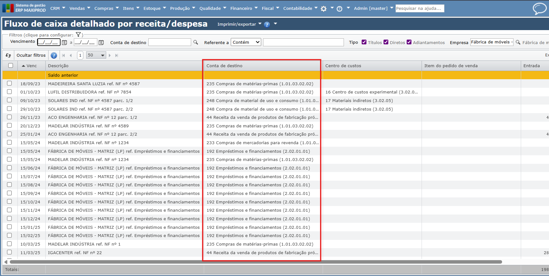The width and height of the screenshot is (549, 276).
Task: Go to previous page of results
Action: [x=71, y=55]
